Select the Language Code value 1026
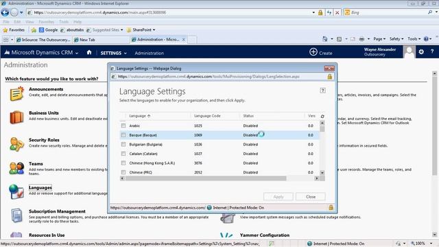The width and height of the screenshot is (439, 247). [198, 144]
